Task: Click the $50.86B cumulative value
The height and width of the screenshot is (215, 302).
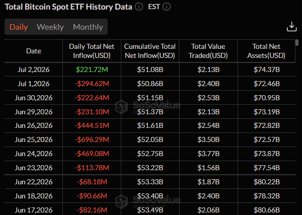Action: tap(150, 84)
